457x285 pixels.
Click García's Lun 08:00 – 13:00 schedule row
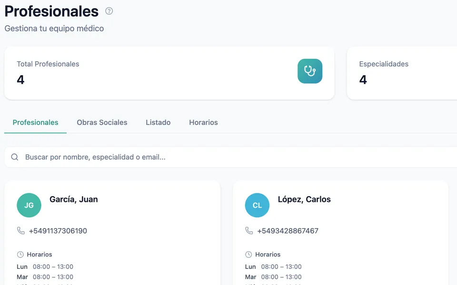click(x=45, y=266)
